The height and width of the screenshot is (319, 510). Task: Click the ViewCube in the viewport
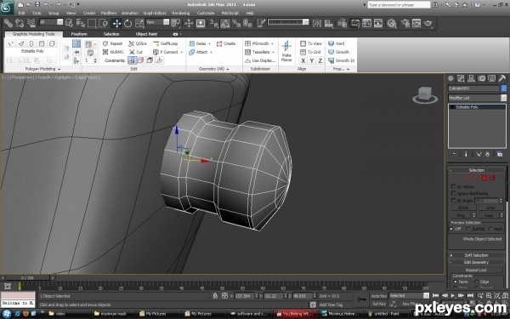click(x=425, y=94)
